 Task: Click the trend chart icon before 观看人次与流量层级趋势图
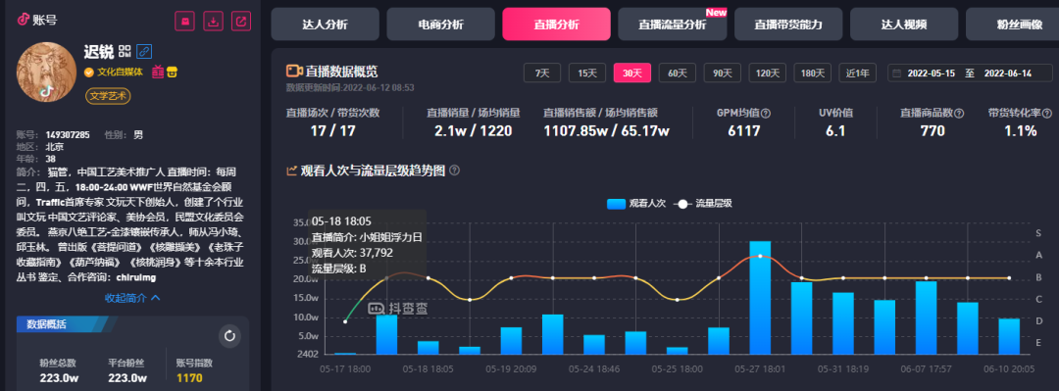292,171
